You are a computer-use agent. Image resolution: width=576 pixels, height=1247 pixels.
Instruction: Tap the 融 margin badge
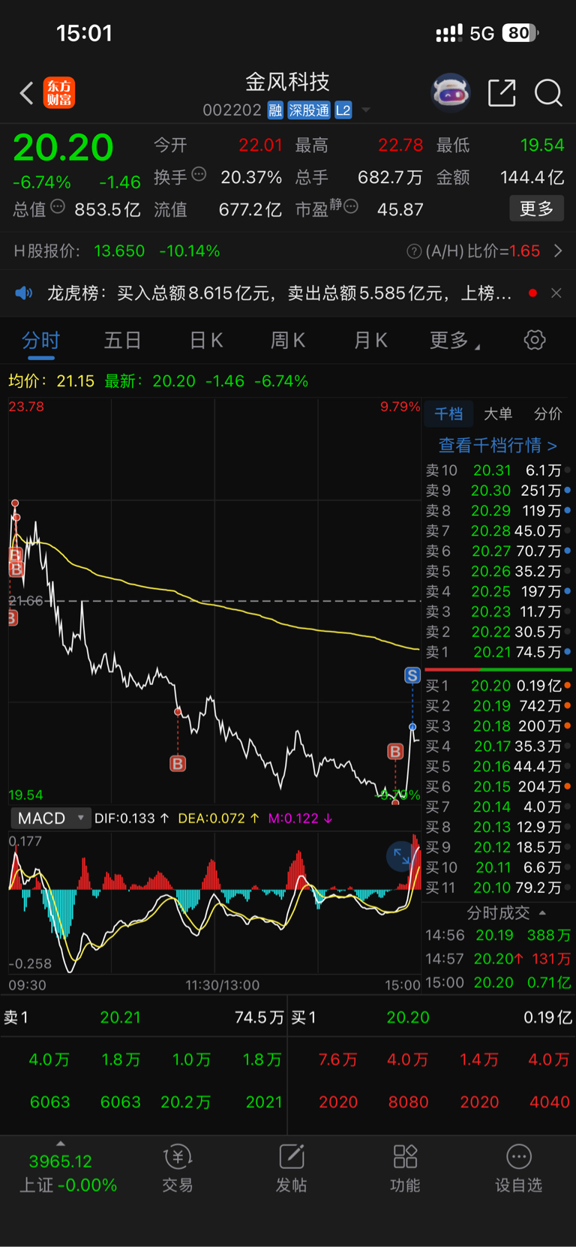tap(275, 110)
